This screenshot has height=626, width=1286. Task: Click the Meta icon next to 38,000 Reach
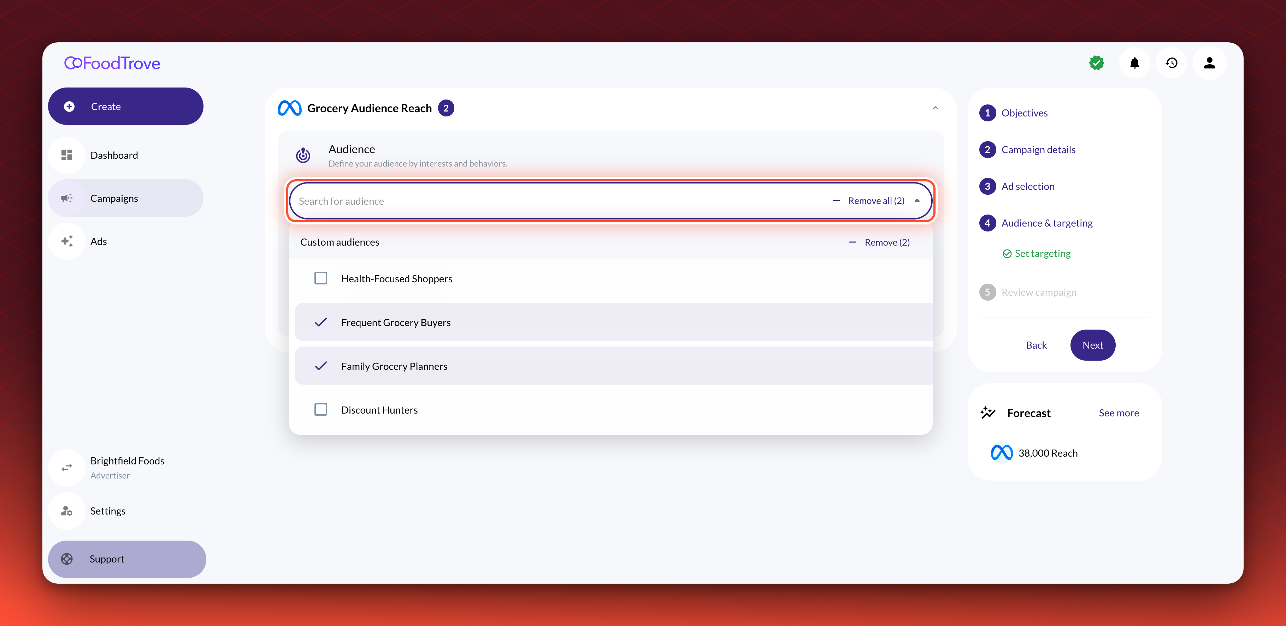pyautogui.click(x=1002, y=453)
